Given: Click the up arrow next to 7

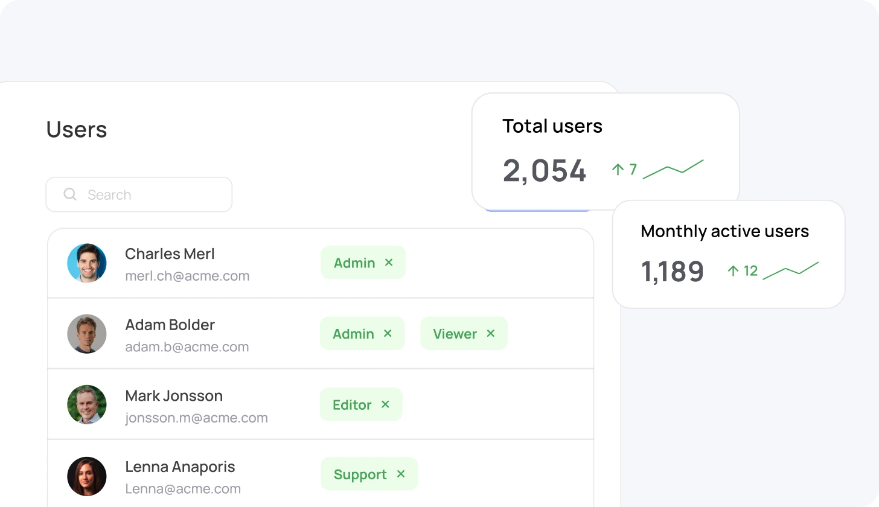Looking at the screenshot, I should (617, 170).
